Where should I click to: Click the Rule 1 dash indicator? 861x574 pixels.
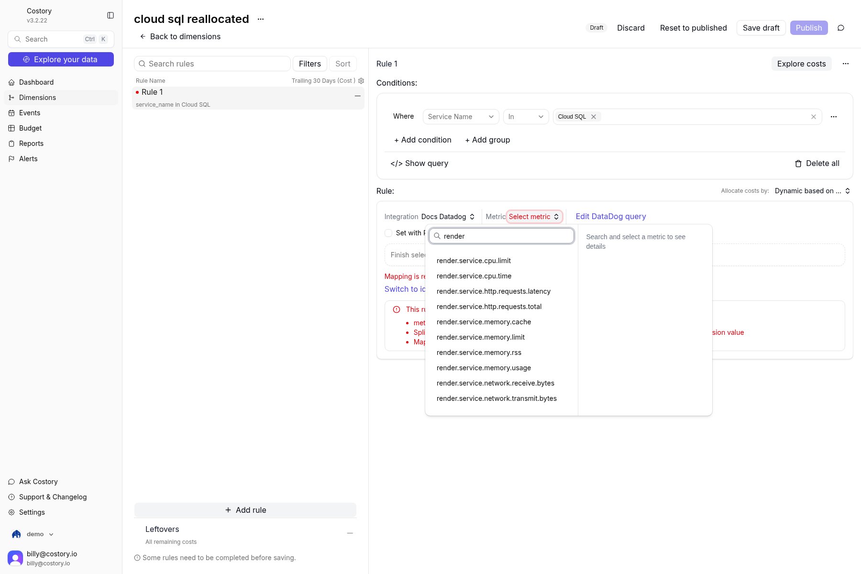(357, 96)
